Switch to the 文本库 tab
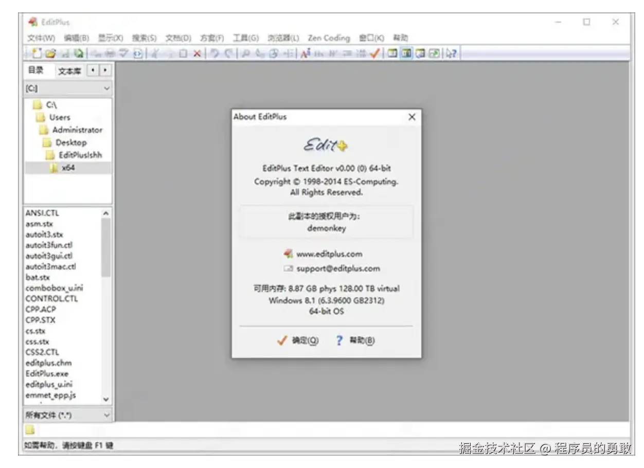Image resolution: width=644 pixels, height=468 pixels. 69,71
